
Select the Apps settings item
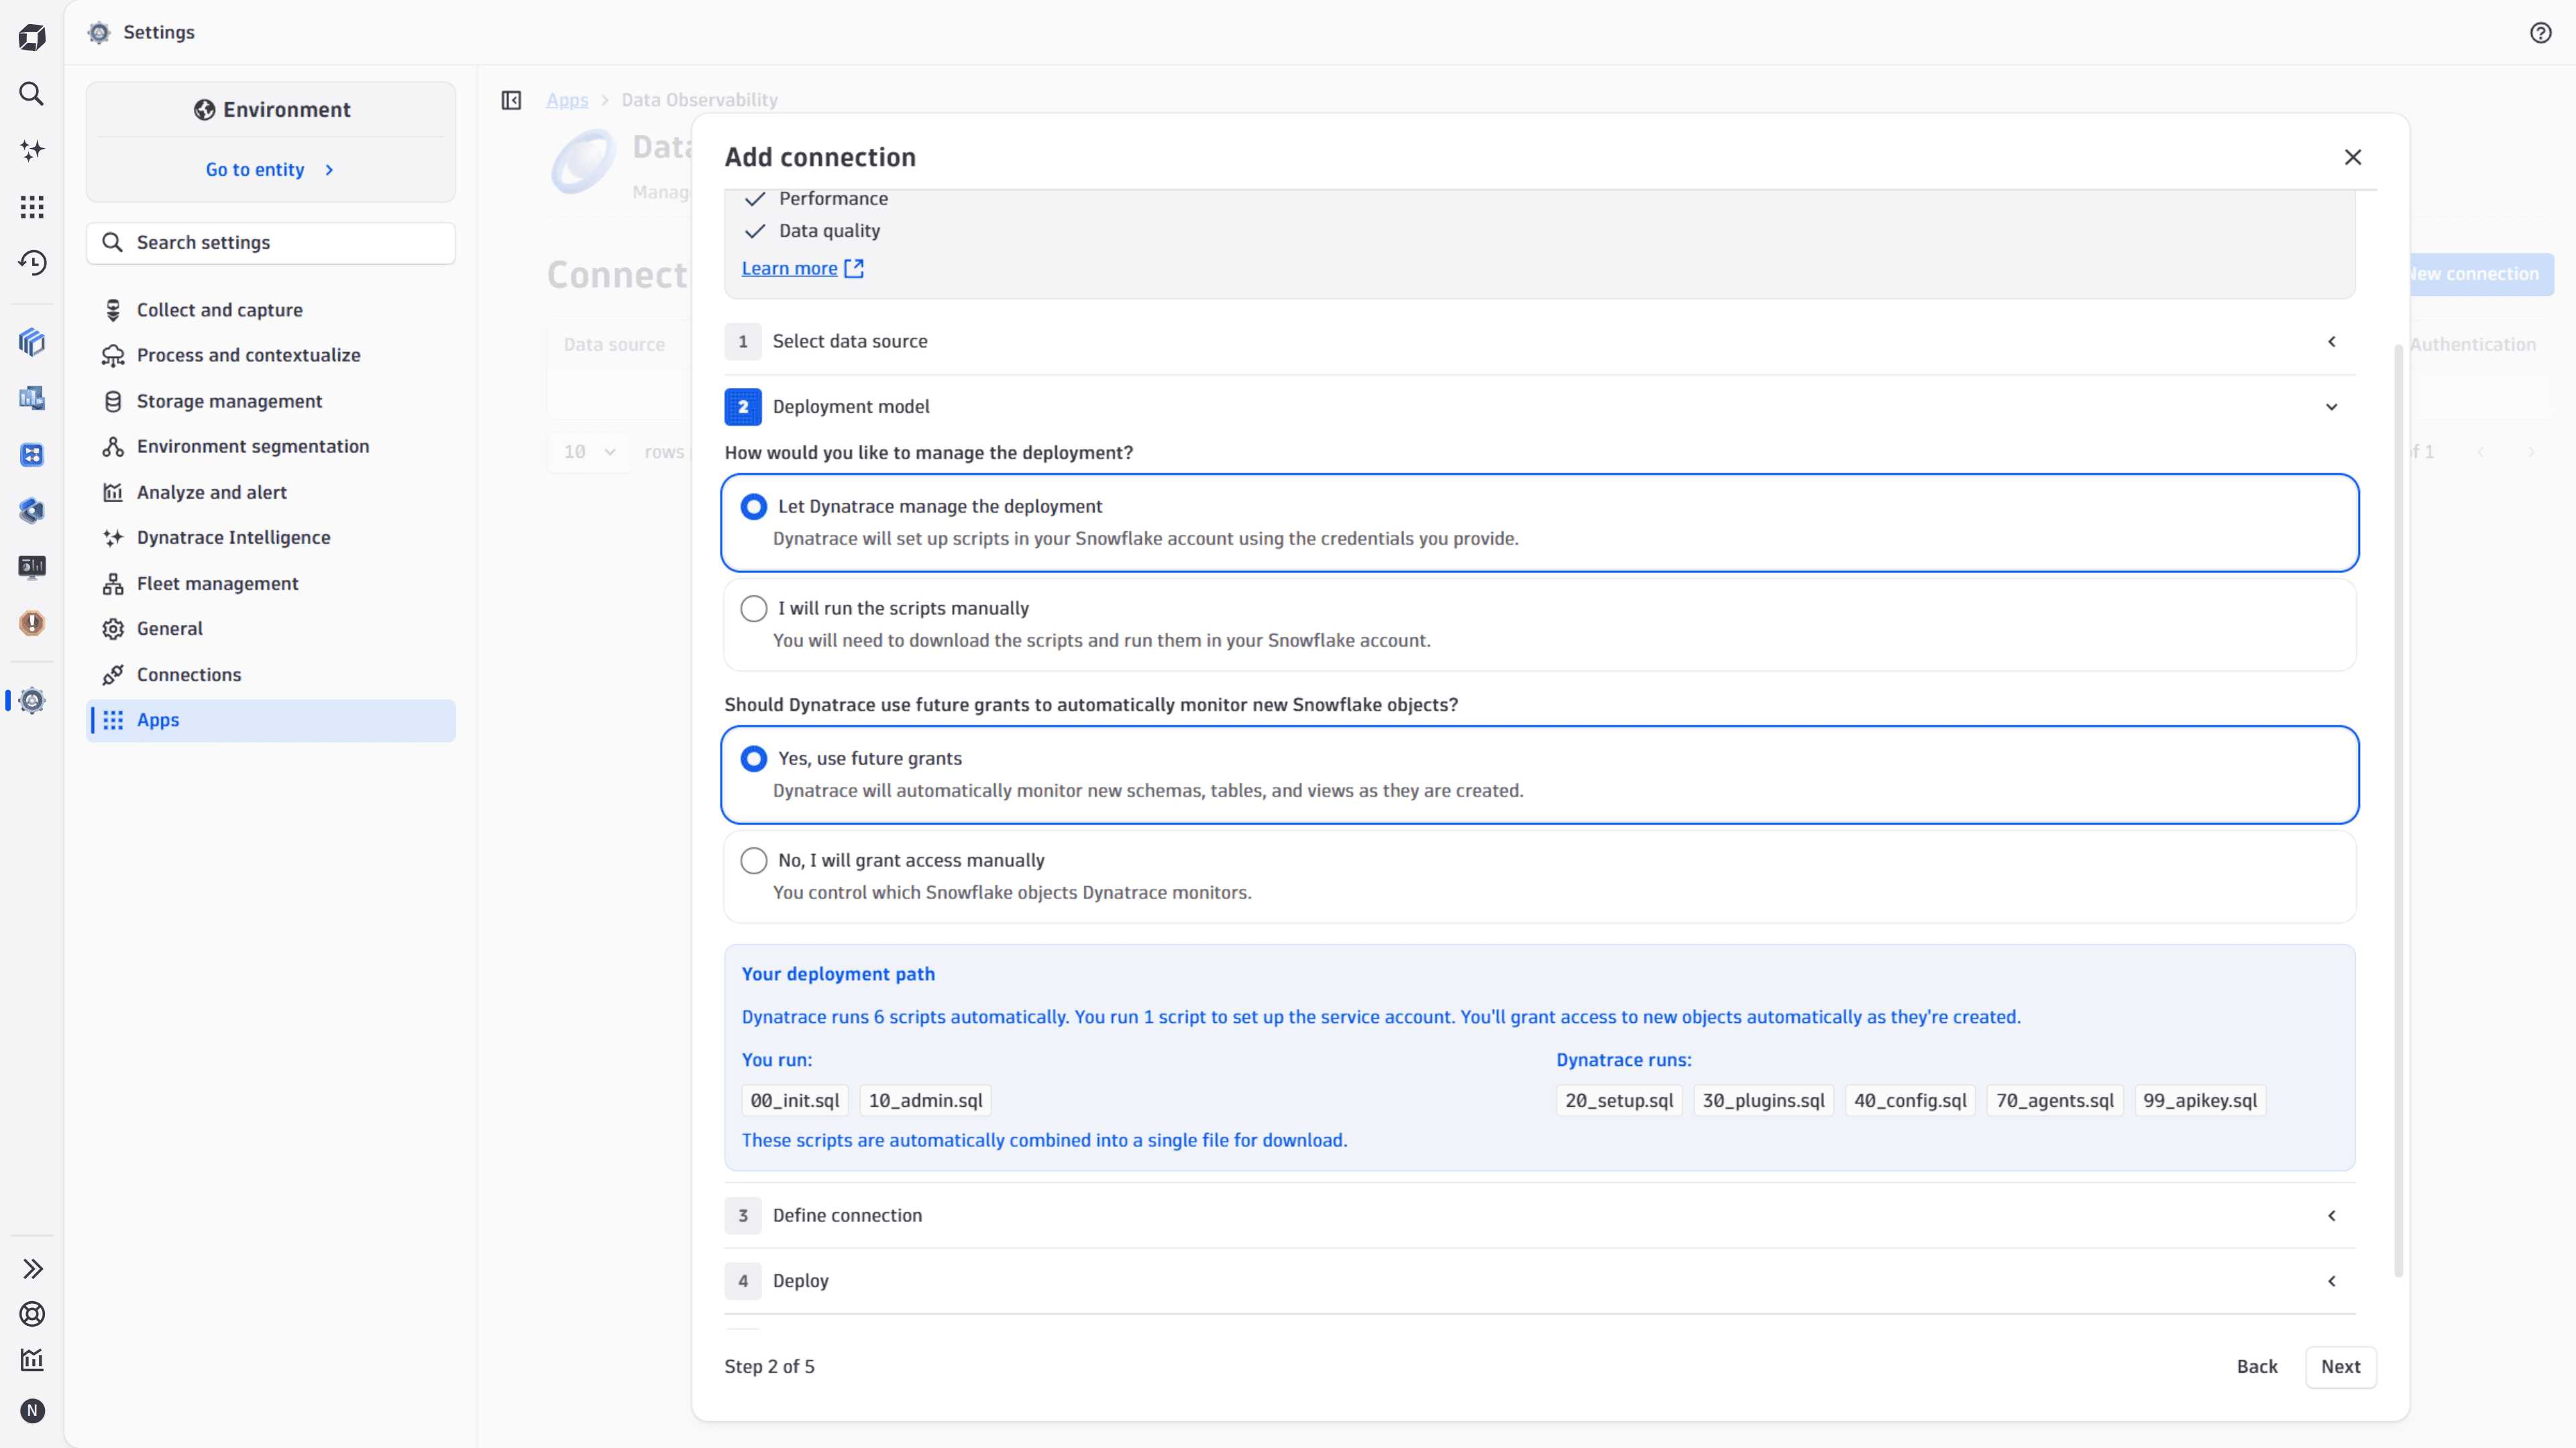pyautogui.click(x=270, y=721)
